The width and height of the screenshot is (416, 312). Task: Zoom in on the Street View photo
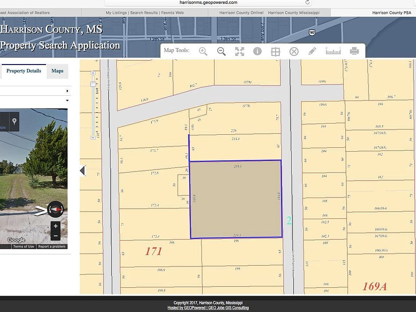56,226
